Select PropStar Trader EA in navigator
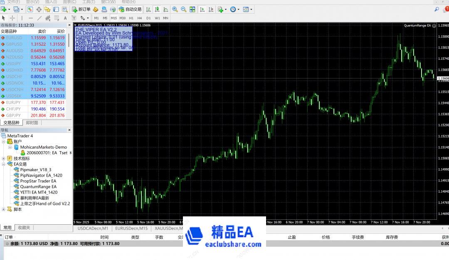Screen dimensions: 449x260 [38, 181]
